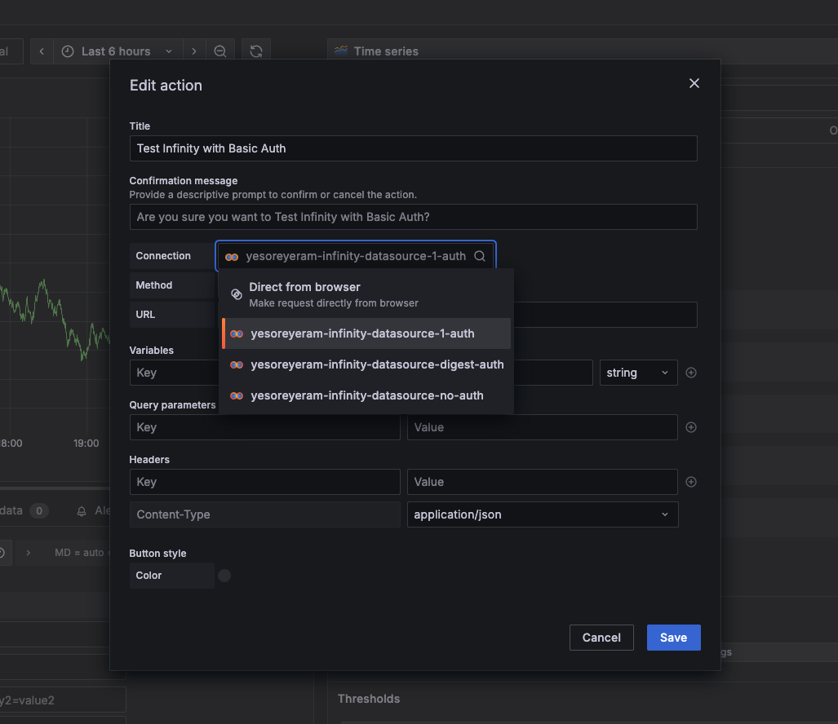Click the Time series chart icon
Viewport: 838px width, 724px height.
click(x=341, y=51)
